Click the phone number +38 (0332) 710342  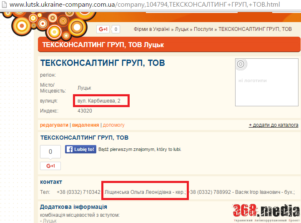[78, 192]
